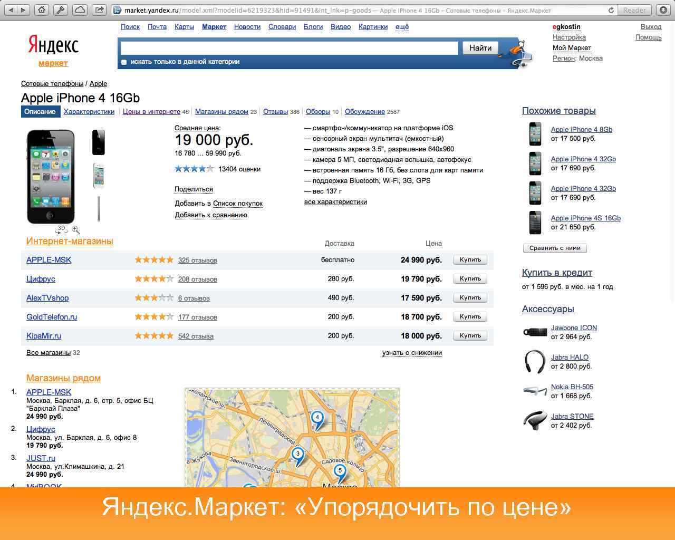Viewport: 675px width, 540px height.
Task: Open the Отзывы tab
Action: 275,112
